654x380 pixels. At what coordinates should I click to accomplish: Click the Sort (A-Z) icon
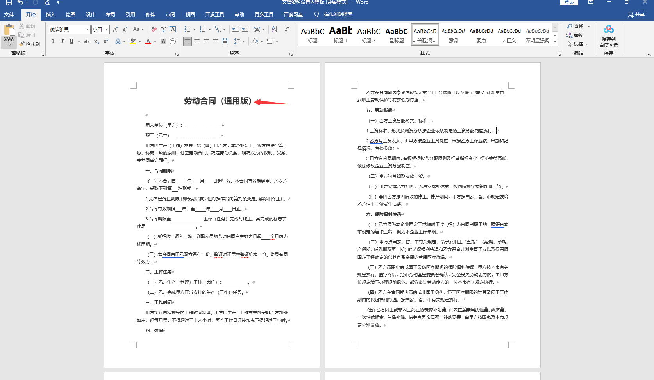tap(275, 29)
